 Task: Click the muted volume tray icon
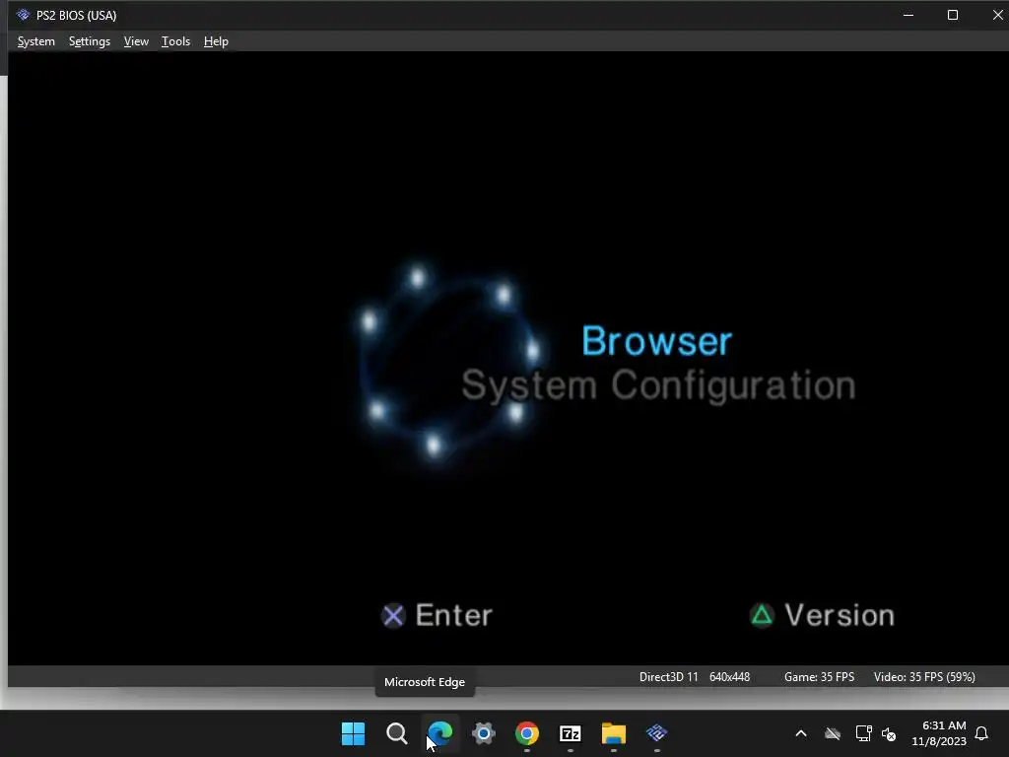(x=890, y=733)
